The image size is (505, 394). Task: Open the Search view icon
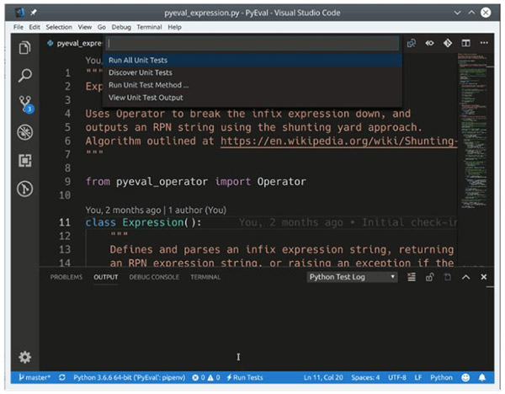[24, 76]
